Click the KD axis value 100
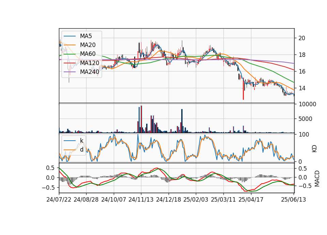This screenshot has width=327, height=235. [x=304, y=135]
